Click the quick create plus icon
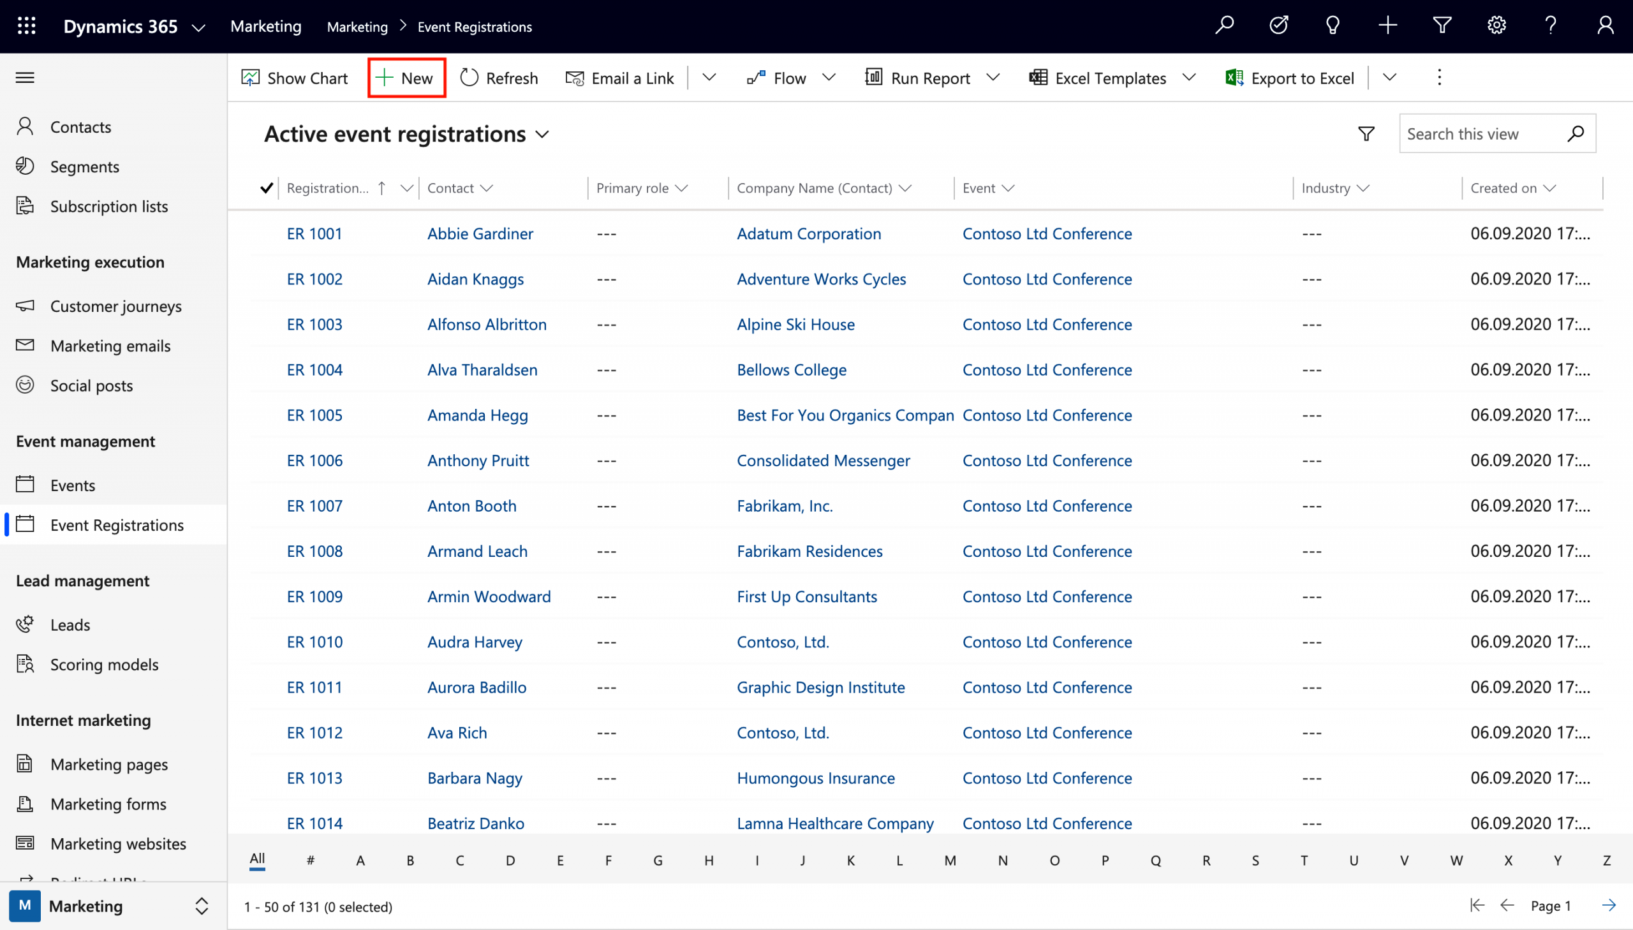This screenshot has width=1633, height=930. (x=1387, y=26)
